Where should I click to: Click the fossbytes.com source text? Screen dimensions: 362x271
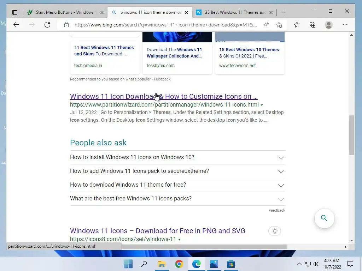pyautogui.click(x=160, y=65)
